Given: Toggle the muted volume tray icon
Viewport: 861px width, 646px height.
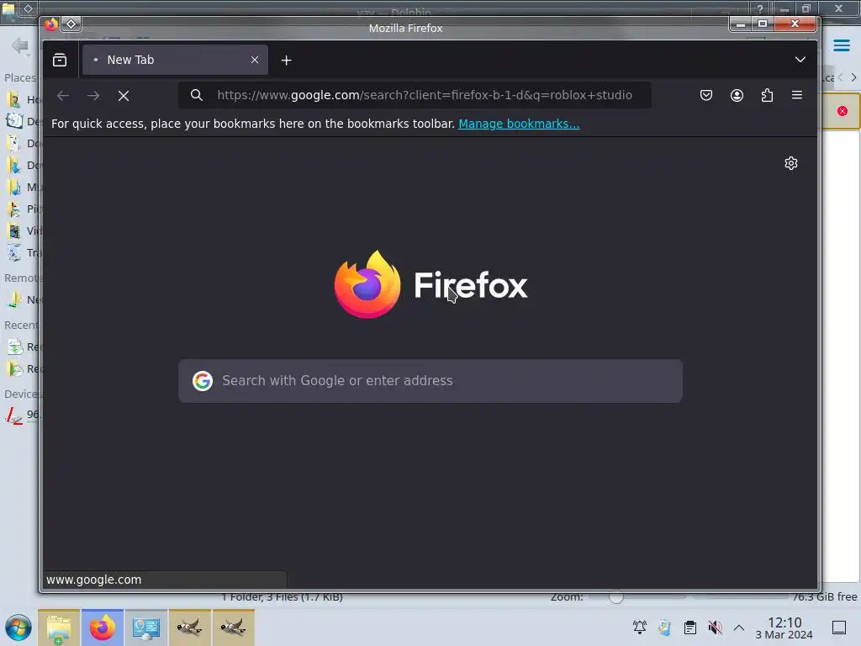Looking at the screenshot, I should [715, 627].
